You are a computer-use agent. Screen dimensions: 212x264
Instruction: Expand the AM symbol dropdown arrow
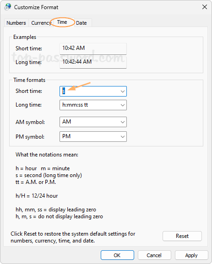point(123,122)
